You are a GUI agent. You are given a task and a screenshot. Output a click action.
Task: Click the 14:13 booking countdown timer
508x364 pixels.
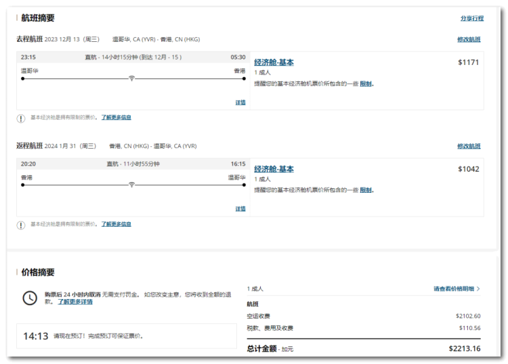click(x=36, y=336)
